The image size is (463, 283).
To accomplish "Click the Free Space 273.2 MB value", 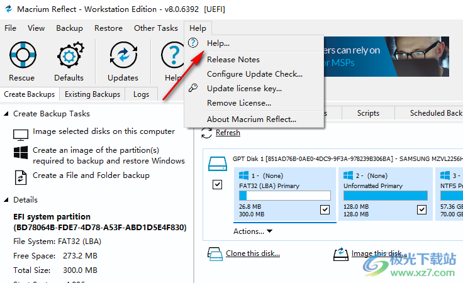I will tap(80, 256).
